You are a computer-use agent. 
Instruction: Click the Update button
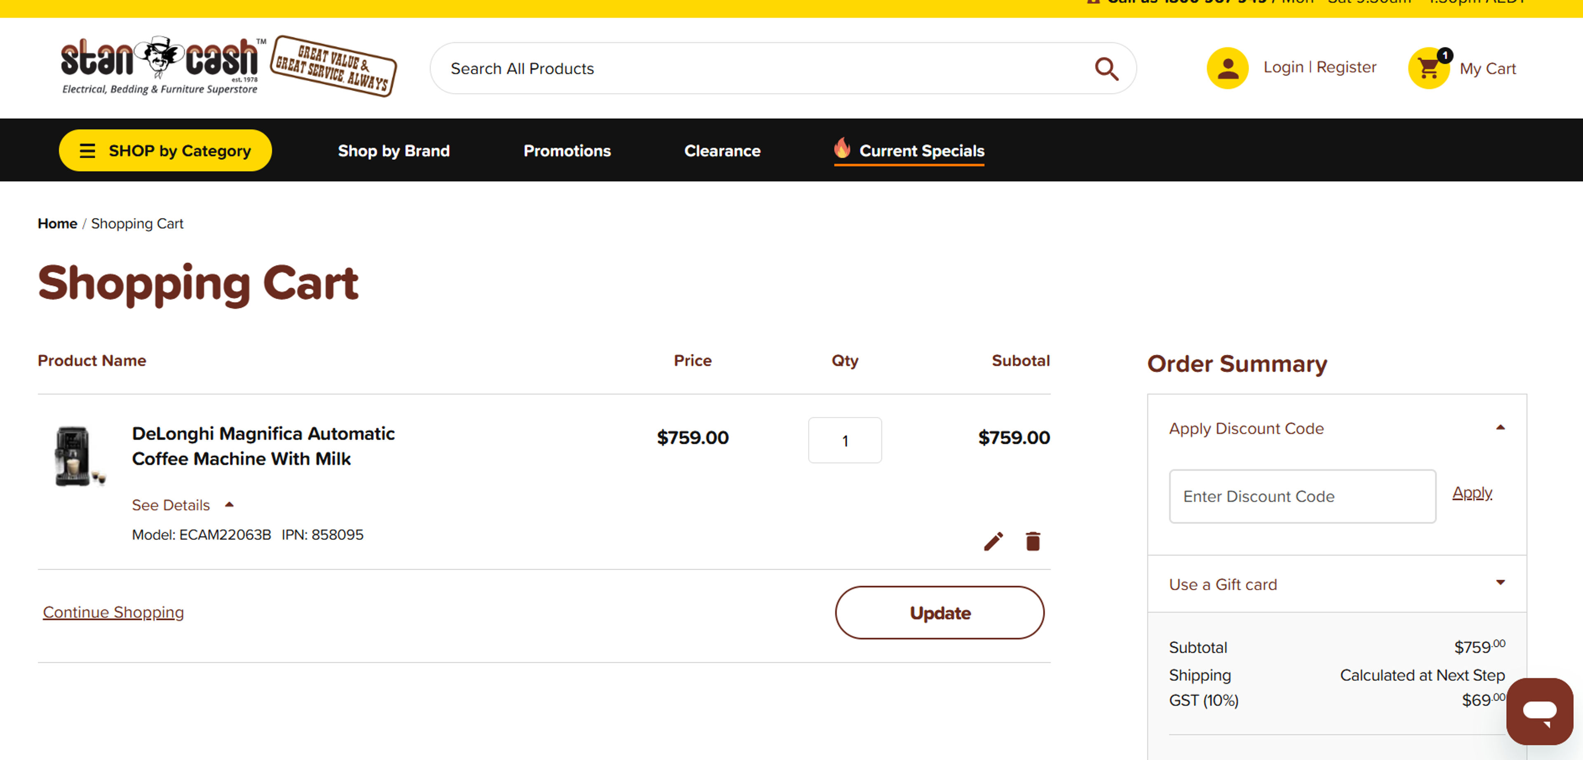(x=939, y=612)
